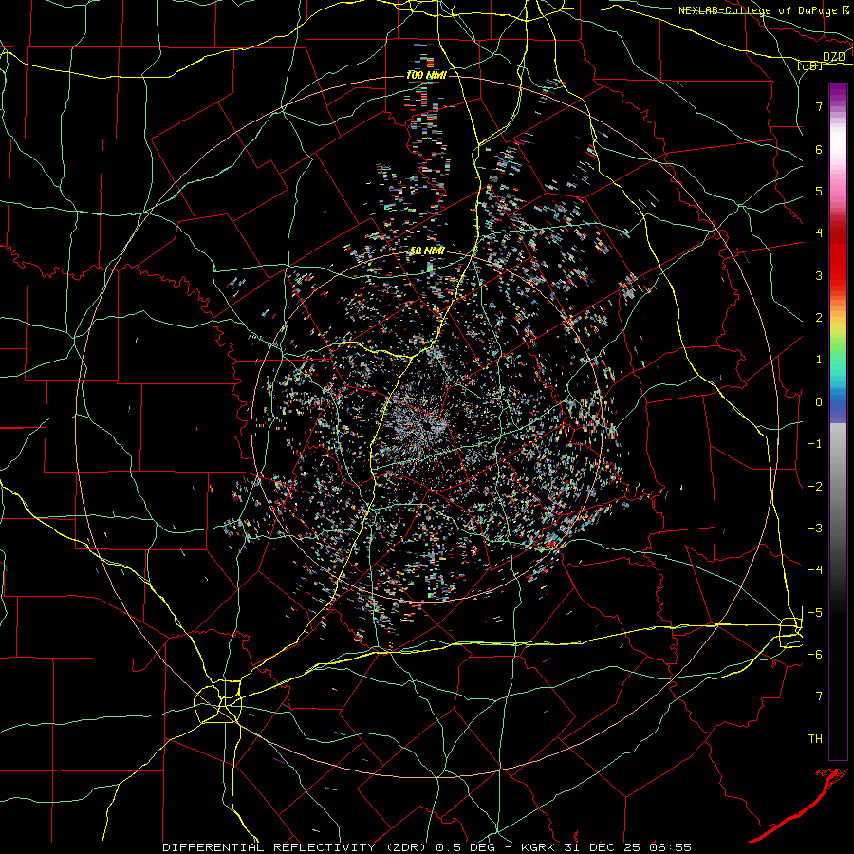Click the 4 value on the color scale

[819, 233]
